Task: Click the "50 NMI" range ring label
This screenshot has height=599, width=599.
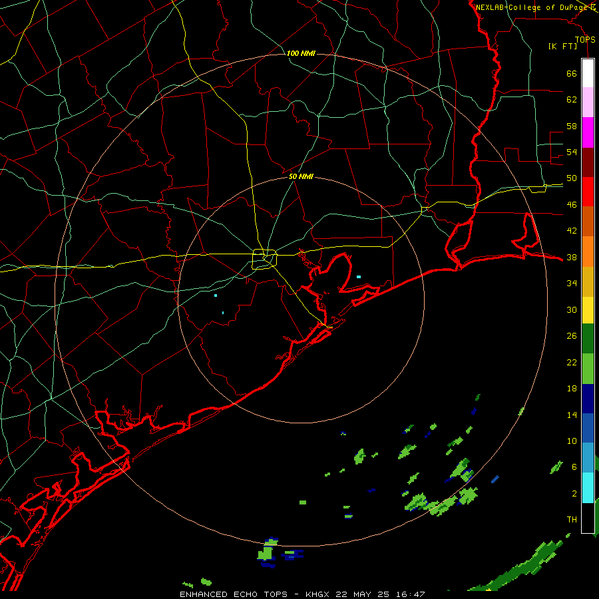Action: [301, 176]
